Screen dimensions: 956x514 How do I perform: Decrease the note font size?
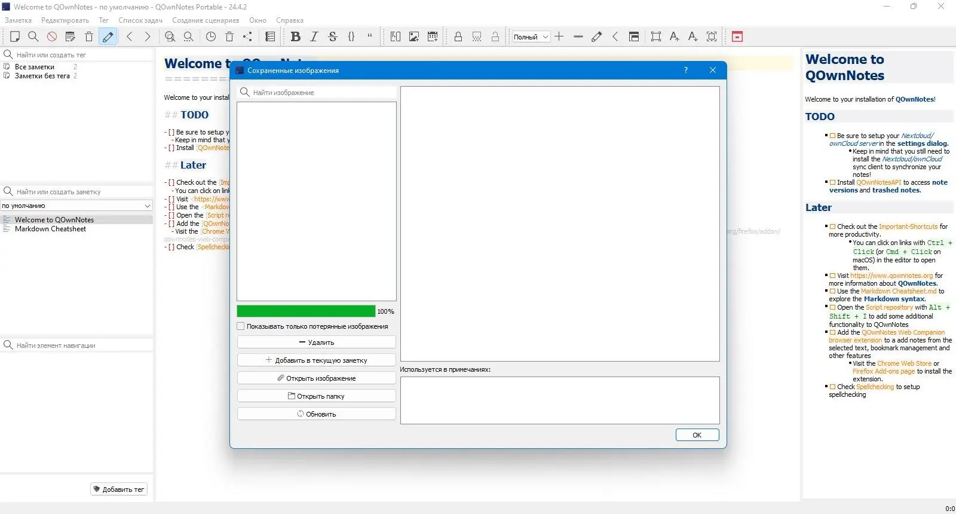pyautogui.click(x=693, y=36)
